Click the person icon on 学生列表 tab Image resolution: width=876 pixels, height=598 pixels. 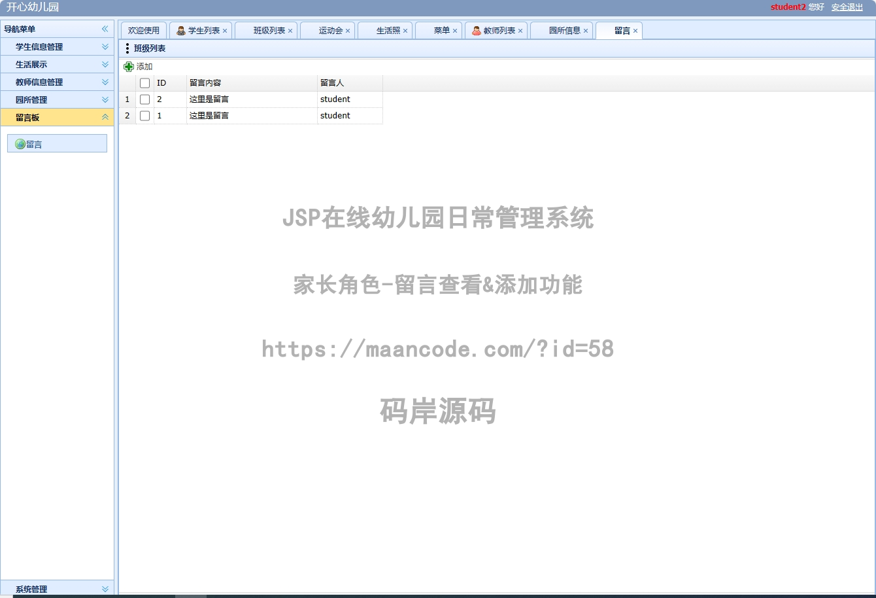point(181,31)
